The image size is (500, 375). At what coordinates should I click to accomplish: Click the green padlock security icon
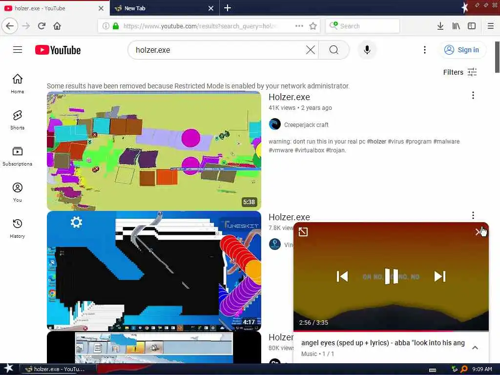coord(116,26)
